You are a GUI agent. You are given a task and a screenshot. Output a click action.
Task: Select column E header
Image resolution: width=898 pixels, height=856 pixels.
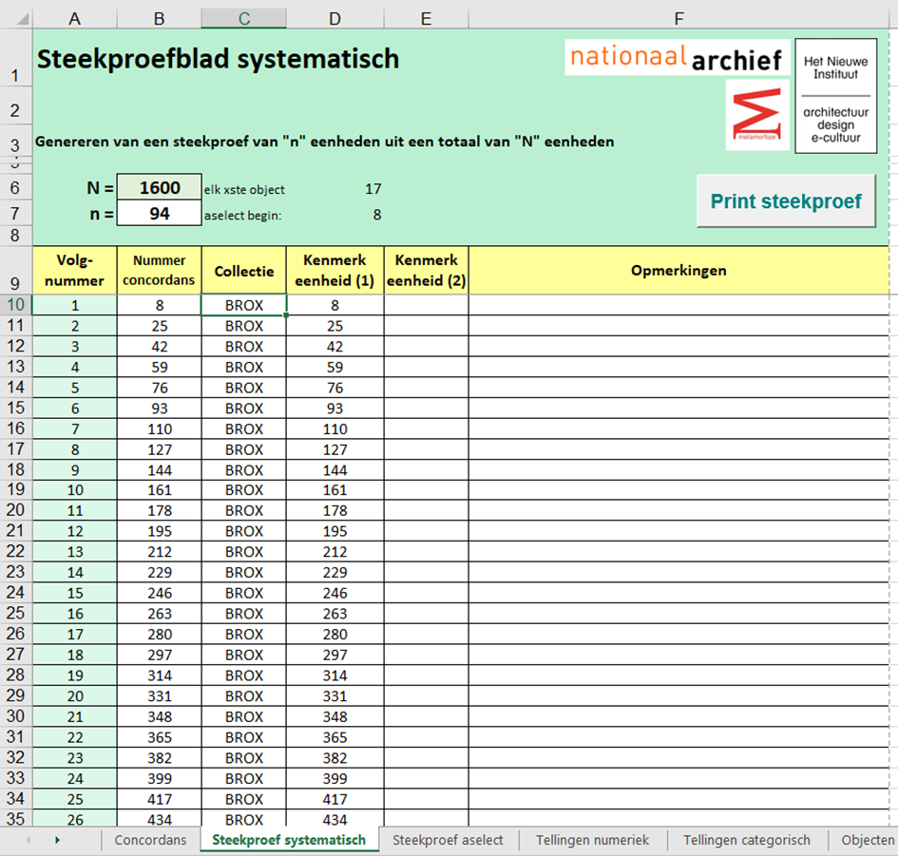426,19
